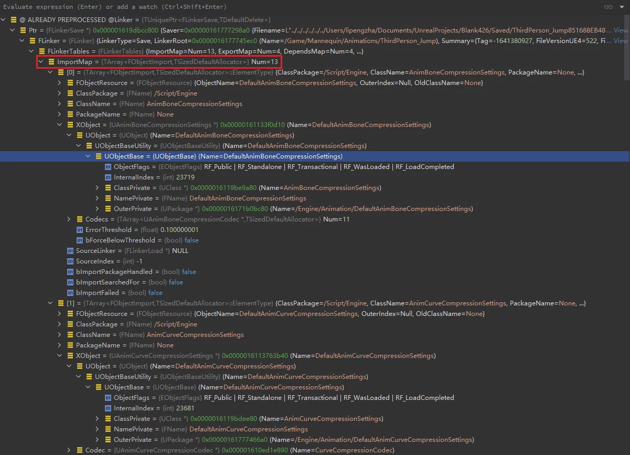Screen dimensions: 630x455
Task: Click the View link on the FLinker row
Action: (620, 41)
